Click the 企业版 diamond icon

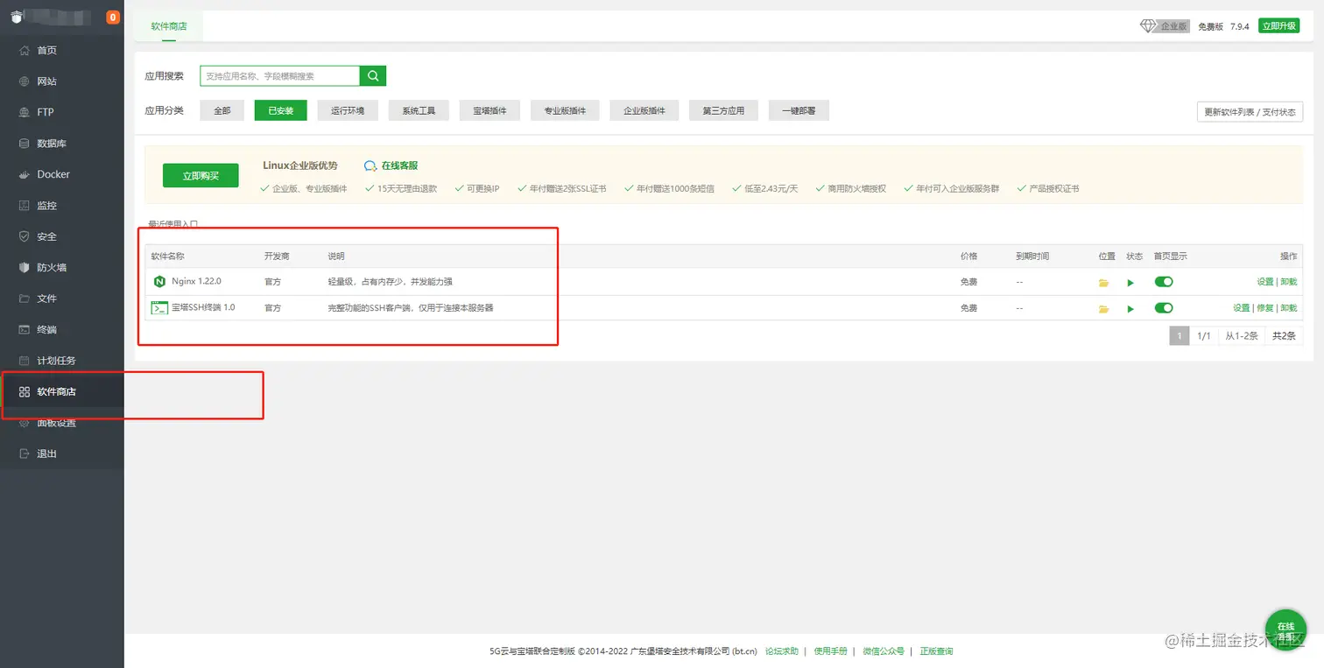tap(1148, 26)
